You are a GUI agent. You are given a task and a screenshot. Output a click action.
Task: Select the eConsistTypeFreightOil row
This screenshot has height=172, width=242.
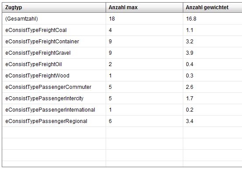coord(122,64)
